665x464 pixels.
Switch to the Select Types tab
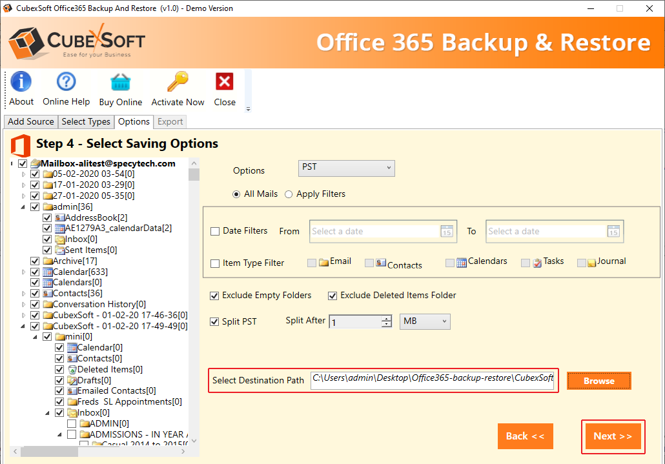[x=86, y=121]
